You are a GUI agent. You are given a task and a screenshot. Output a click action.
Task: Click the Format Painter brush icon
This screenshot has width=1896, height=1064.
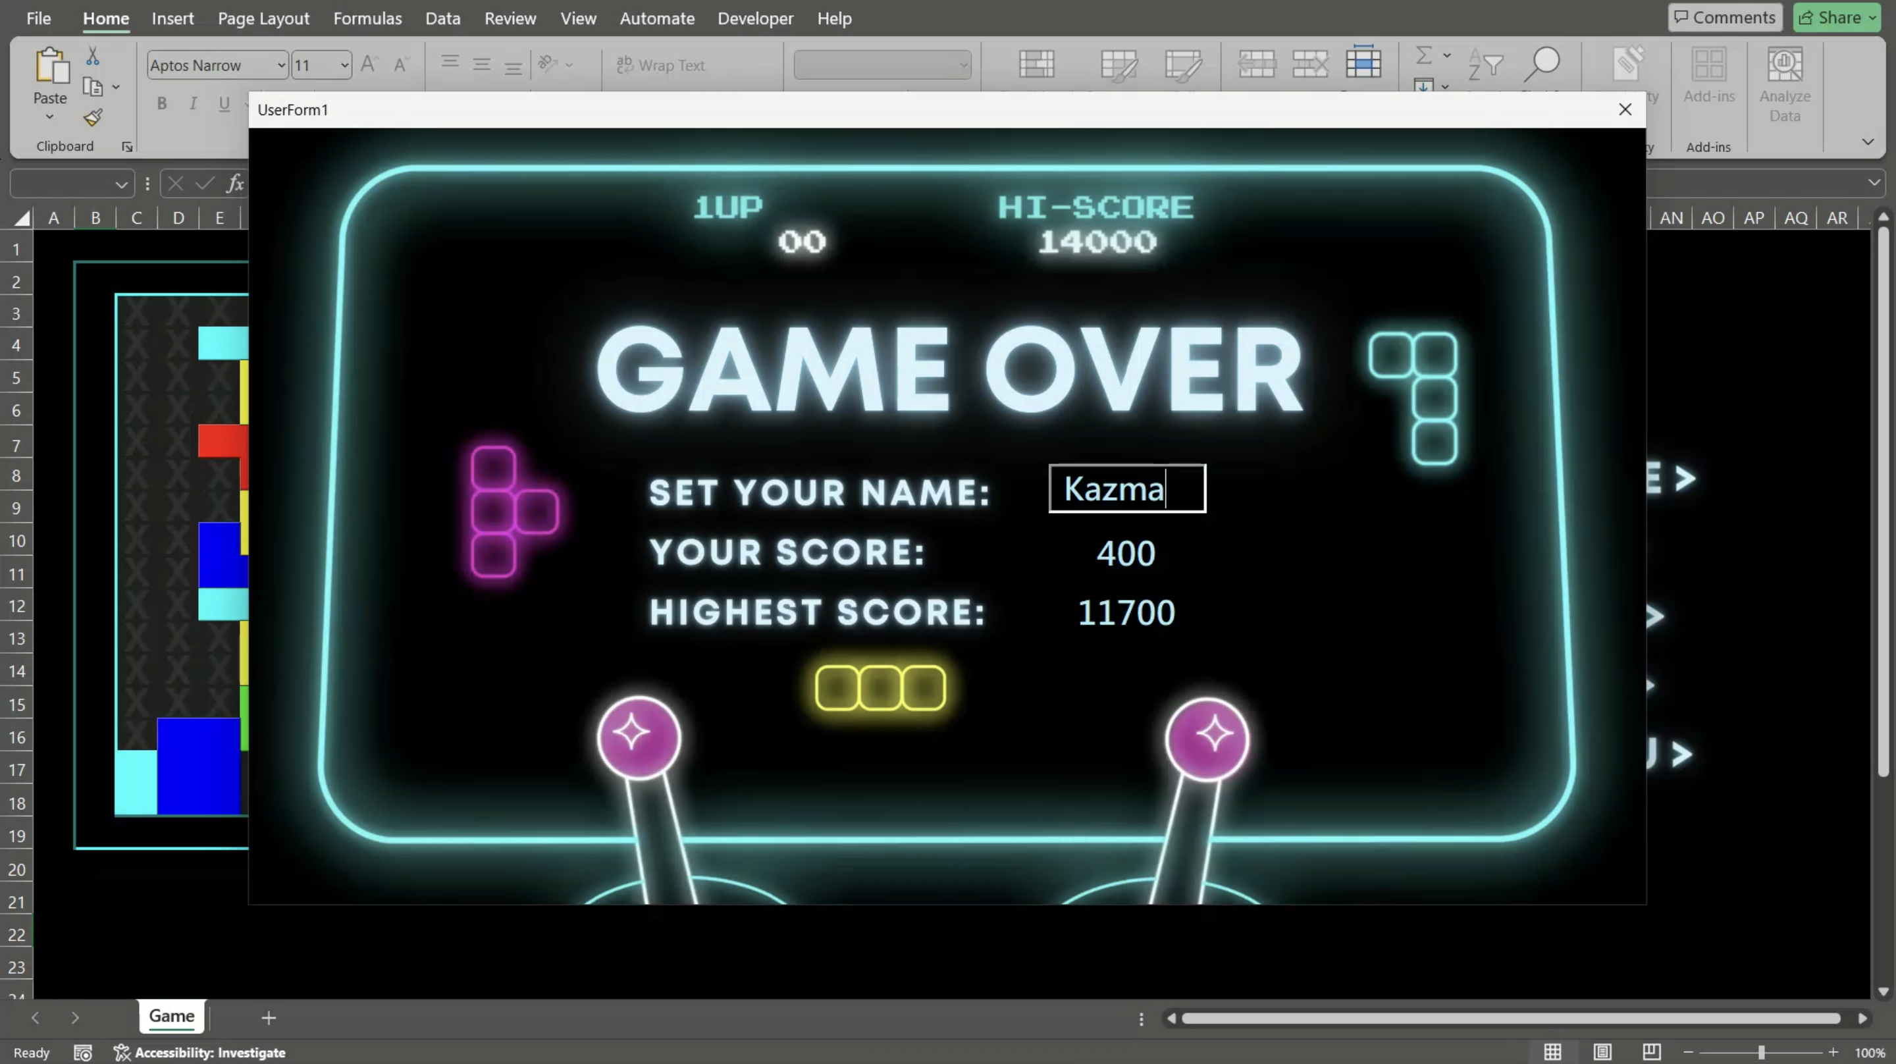(x=93, y=118)
